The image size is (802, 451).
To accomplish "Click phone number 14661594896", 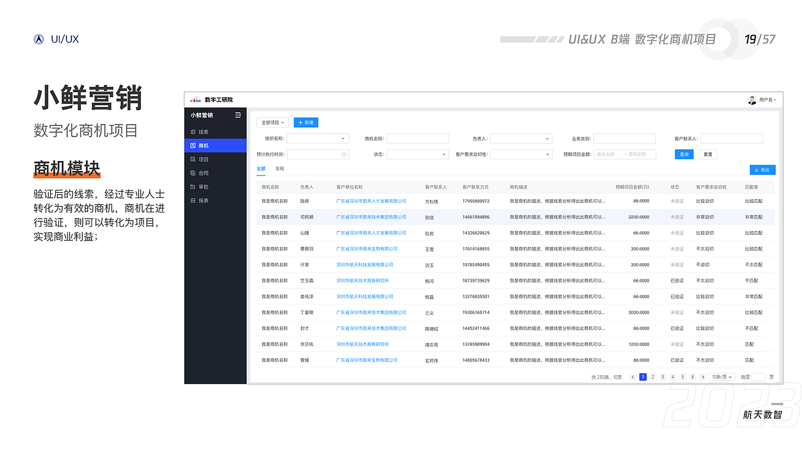I will 476,217.
